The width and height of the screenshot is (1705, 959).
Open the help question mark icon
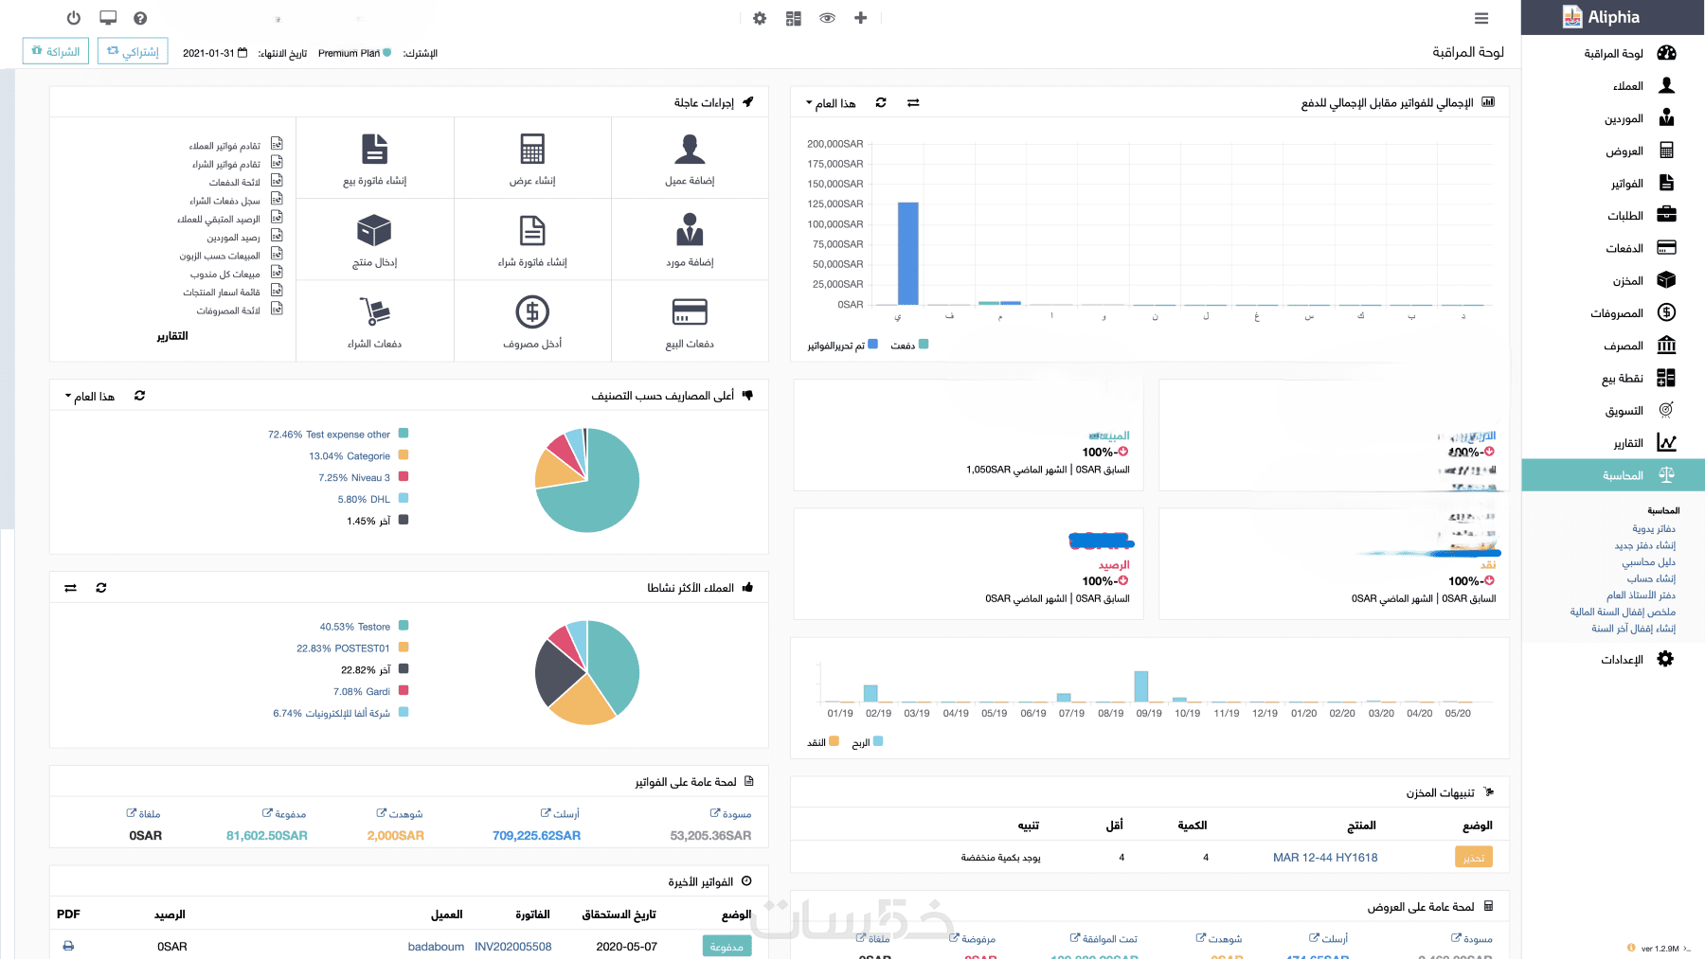140,18
